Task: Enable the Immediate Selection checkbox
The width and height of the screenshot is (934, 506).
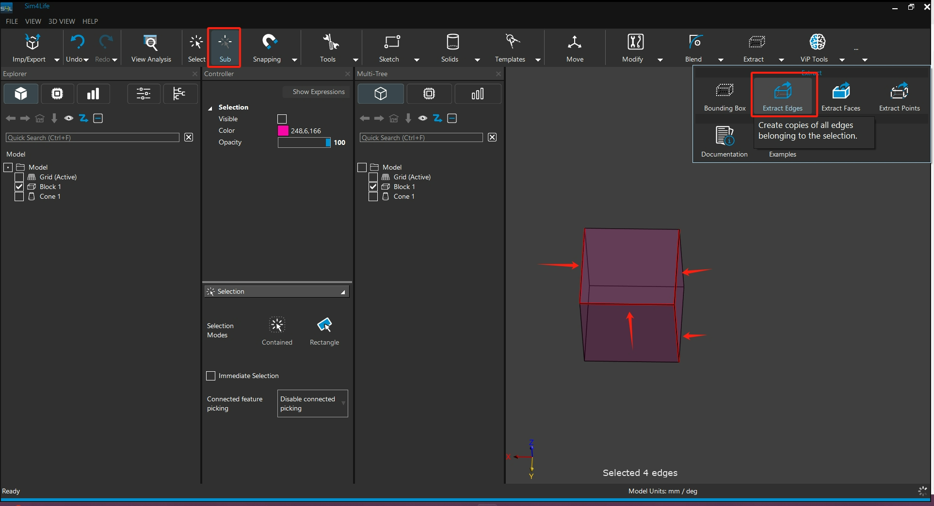Action: (211, 376)
